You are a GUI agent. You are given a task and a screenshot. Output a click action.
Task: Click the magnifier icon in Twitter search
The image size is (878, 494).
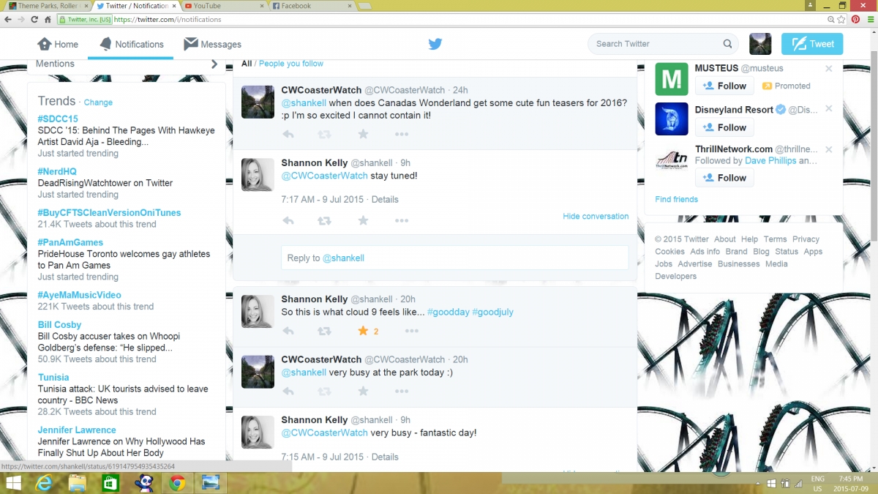727,44
